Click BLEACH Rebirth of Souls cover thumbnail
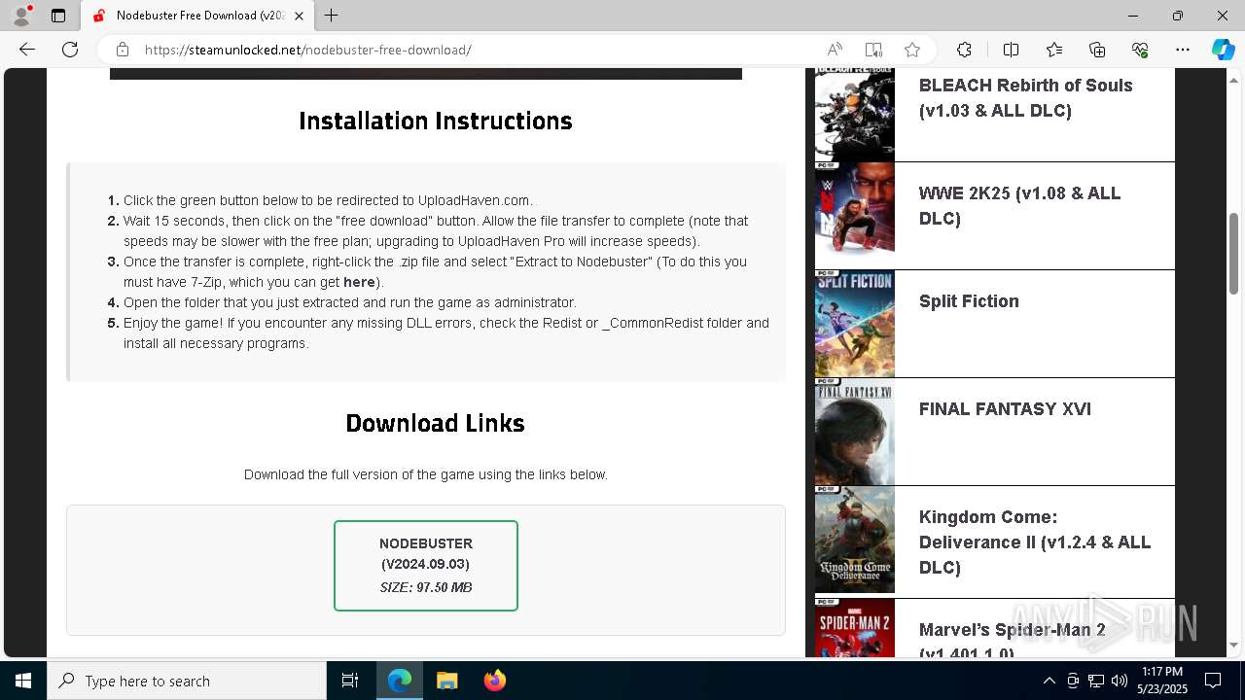 (855, 115)
